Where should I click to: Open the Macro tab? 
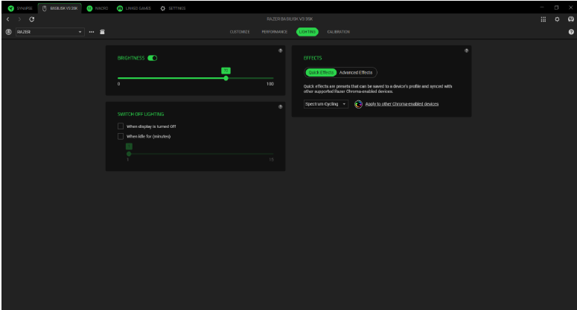click(x=98, y=8)
